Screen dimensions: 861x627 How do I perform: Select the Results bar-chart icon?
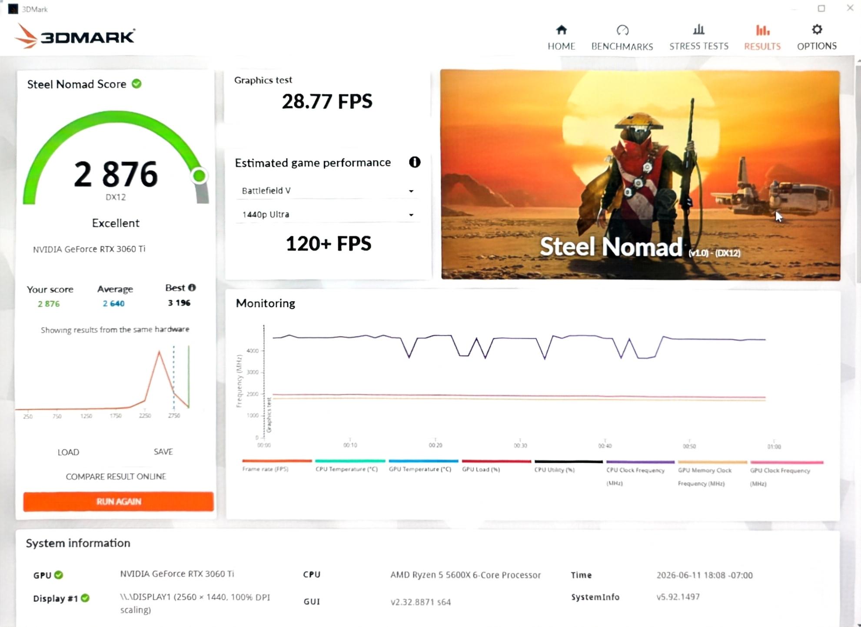tap(762, 30)
